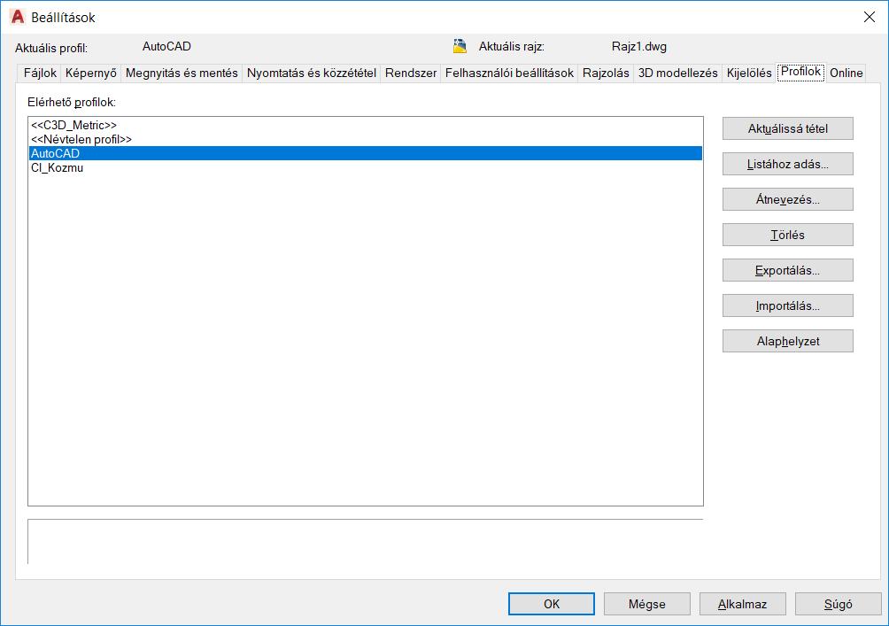Click the Törlés button

[787, 235]
